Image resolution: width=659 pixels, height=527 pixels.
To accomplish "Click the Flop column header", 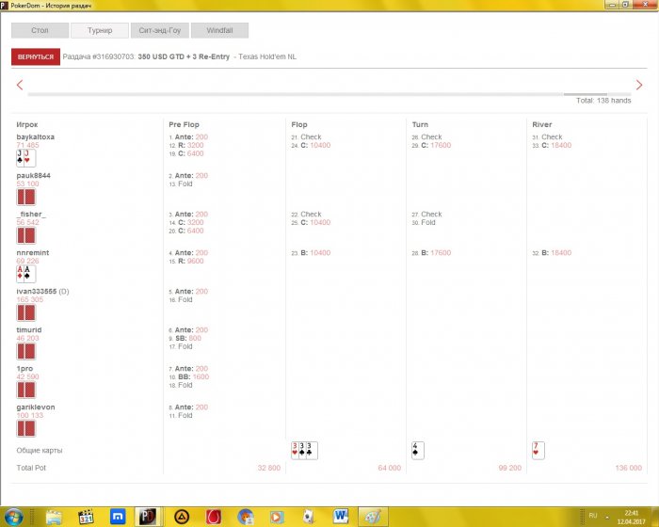I will coord(299,124).
